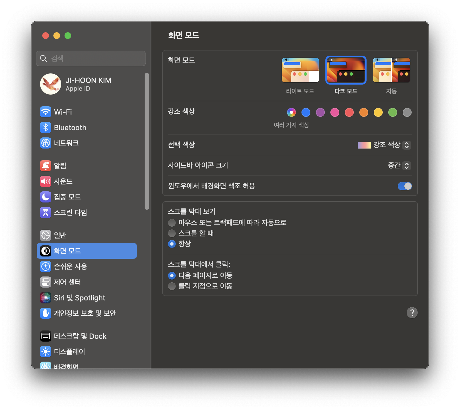
Task: Open 데스크탑 및 Dock sidebar item
Action: click(87, 336)
